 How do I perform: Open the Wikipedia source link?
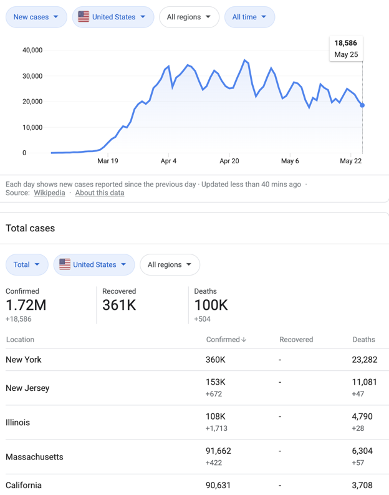pos(49,193)
